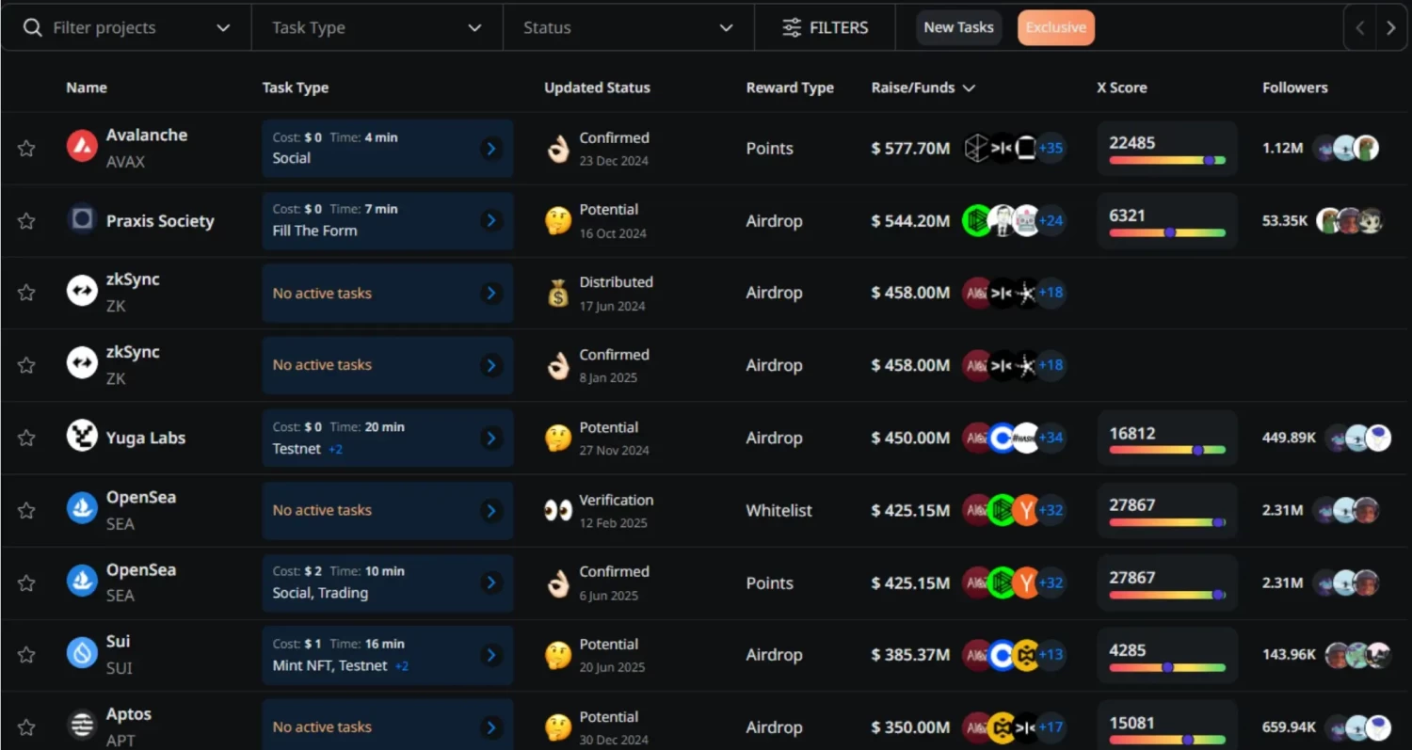1412x750 pixels.
Task: Expand Praxis Society Fill The Form arrow
Action: coord(490,221)
